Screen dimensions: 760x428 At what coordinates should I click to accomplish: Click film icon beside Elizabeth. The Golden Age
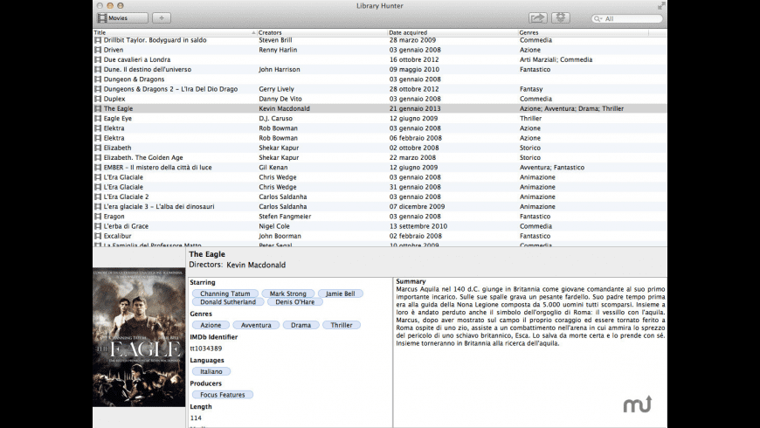(x=98, y=157)
